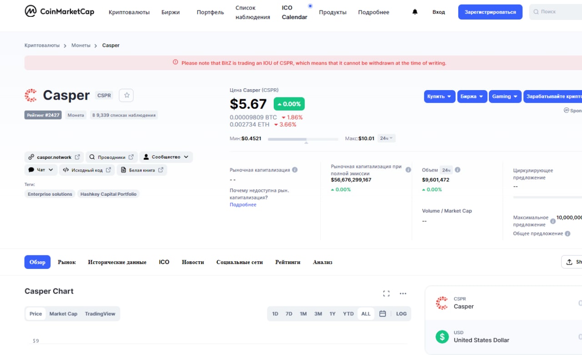The height and width of the screenshot is (355, 582).
Task: Click info icon beside Рыночная капитализация при полной эмиссии
Action: coord(408,170)
